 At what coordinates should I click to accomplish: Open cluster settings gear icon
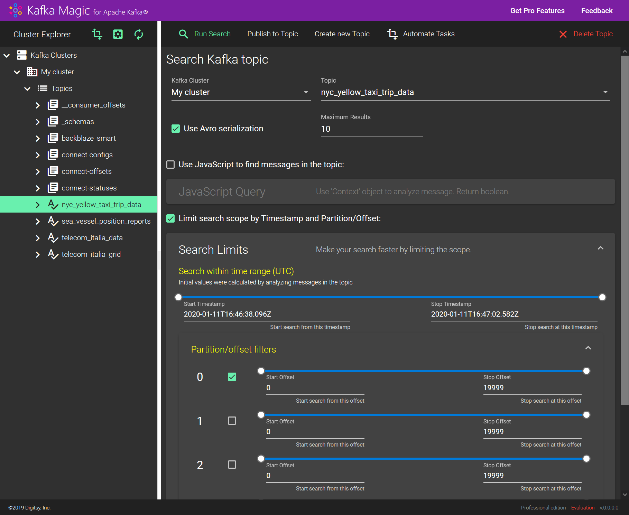point(118,34)
